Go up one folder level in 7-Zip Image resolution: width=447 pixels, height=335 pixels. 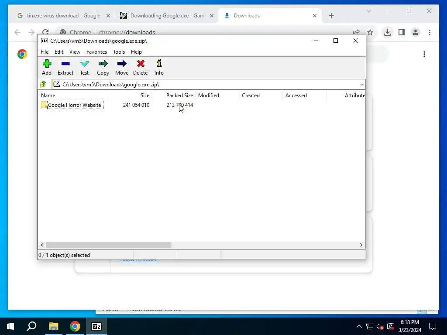43,84
